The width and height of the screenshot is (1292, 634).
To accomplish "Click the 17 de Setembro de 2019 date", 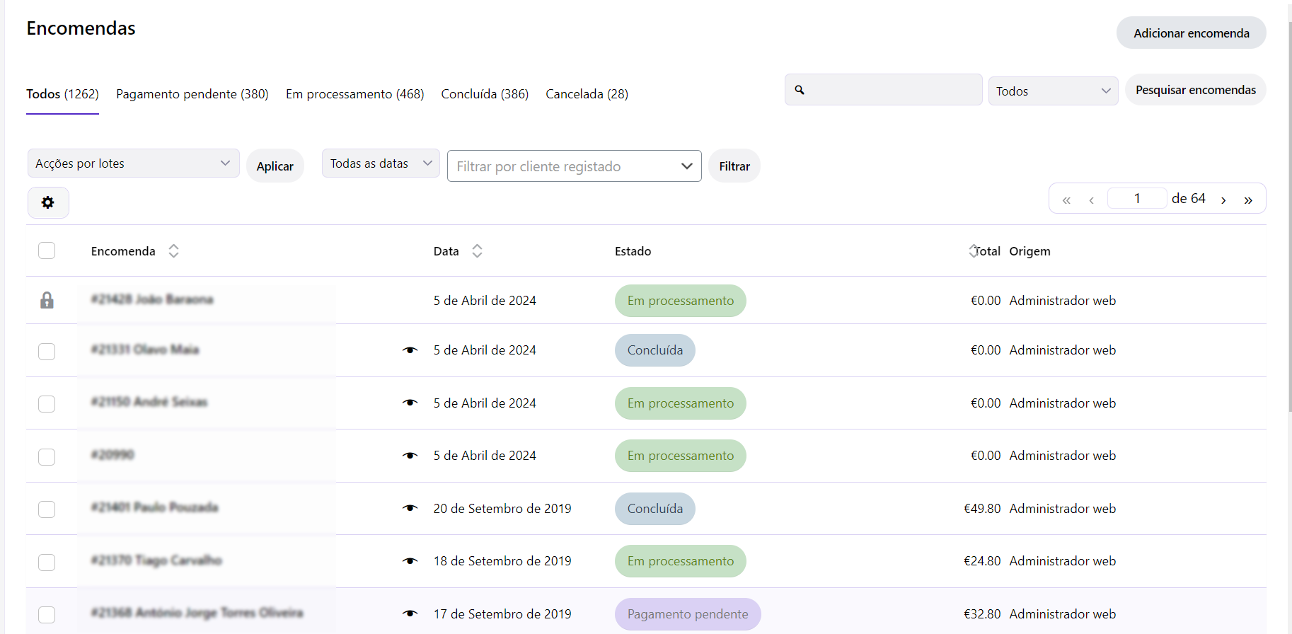I will pos(502,614).
